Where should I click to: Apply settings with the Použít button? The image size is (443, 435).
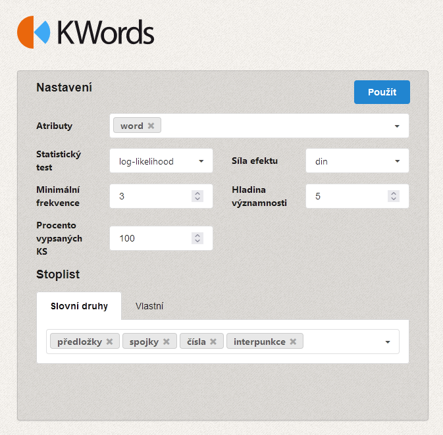pos(382,92)
